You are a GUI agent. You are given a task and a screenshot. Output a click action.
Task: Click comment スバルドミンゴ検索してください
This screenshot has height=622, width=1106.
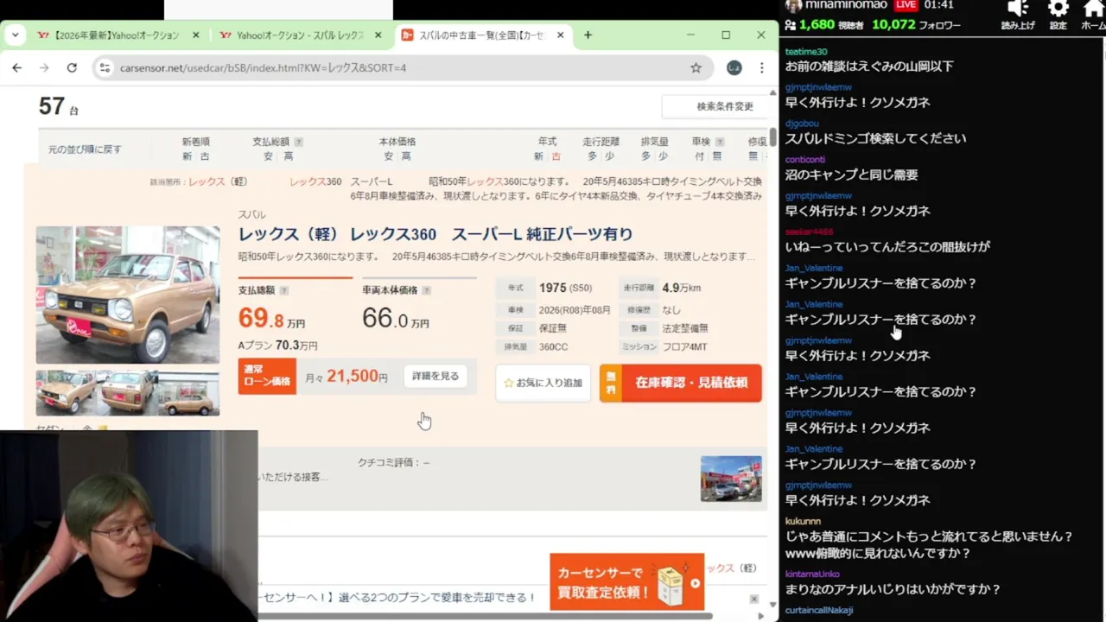[x=875, y=138]
